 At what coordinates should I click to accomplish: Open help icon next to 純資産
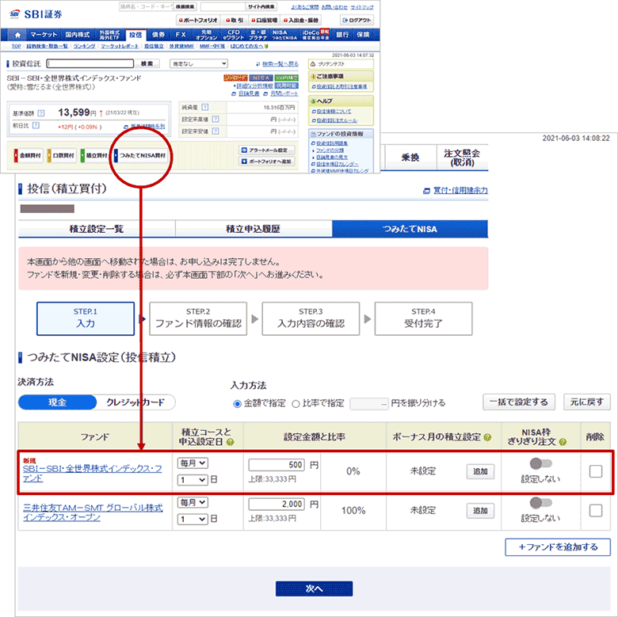coord(205,107)
